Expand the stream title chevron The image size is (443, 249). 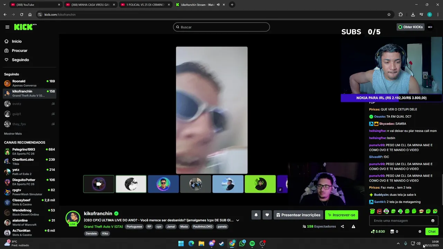[x=237, y=220]
